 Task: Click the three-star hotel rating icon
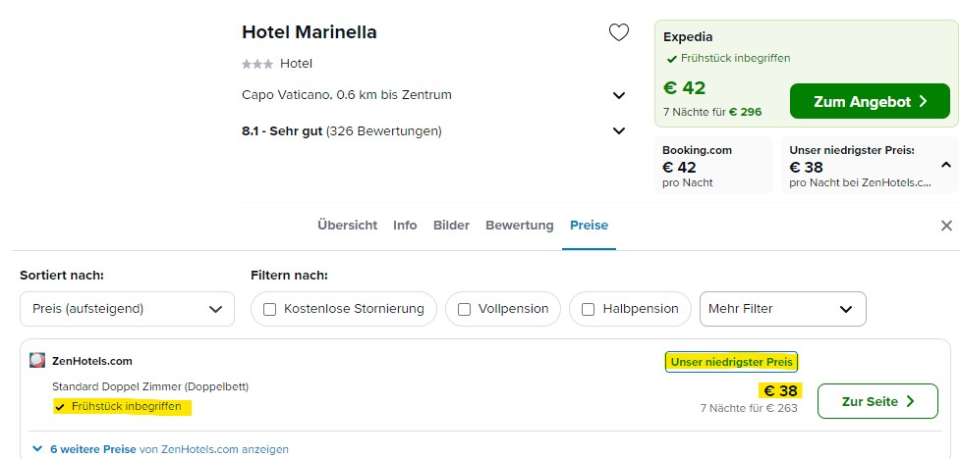click(257, 64)
